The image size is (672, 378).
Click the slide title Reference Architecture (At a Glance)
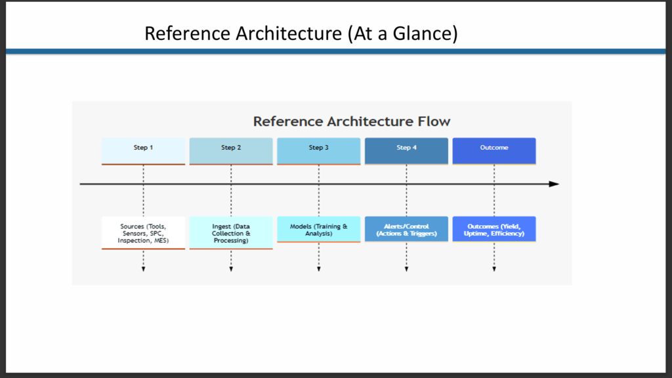click(301, 33)
